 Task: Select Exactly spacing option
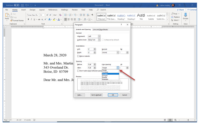(111, 77)
